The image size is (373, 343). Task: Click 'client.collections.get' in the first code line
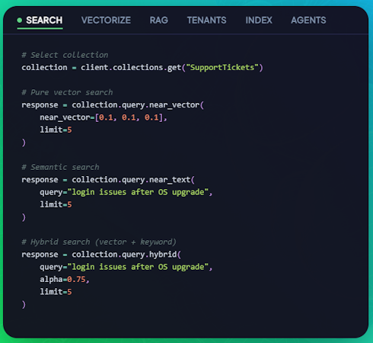pyautogui.click(x=131, y=67)
